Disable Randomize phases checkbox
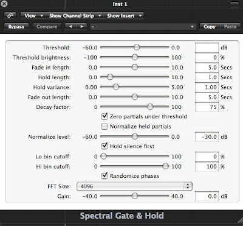The image size is (243, 226). tap(104, 175)
